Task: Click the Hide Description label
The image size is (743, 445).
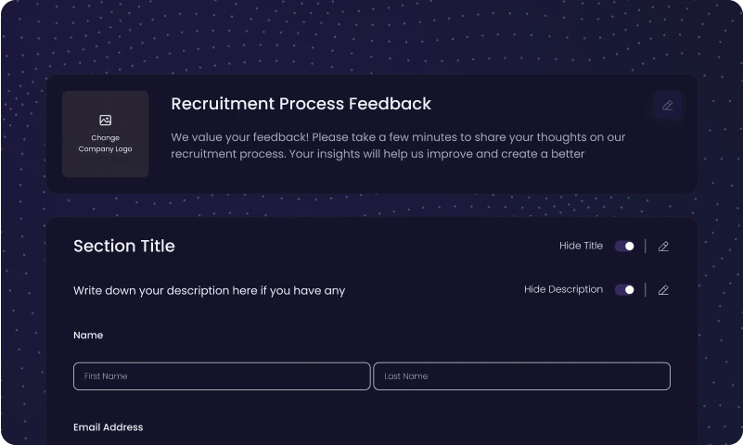Action: point(563,289)
